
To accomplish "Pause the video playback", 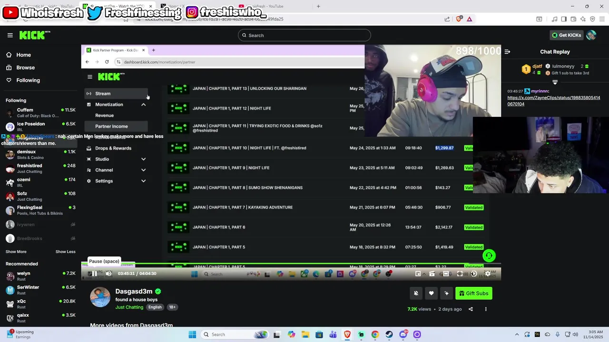I will coord(94,274).
